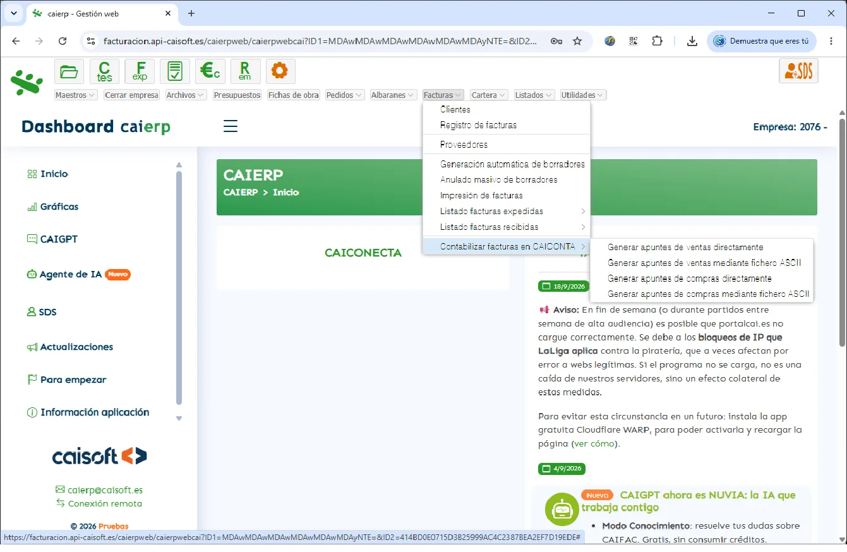The height and width of the screenshot is (552, 847).
Task: Open the Albaranes dropdown menu
Action: 393,95
